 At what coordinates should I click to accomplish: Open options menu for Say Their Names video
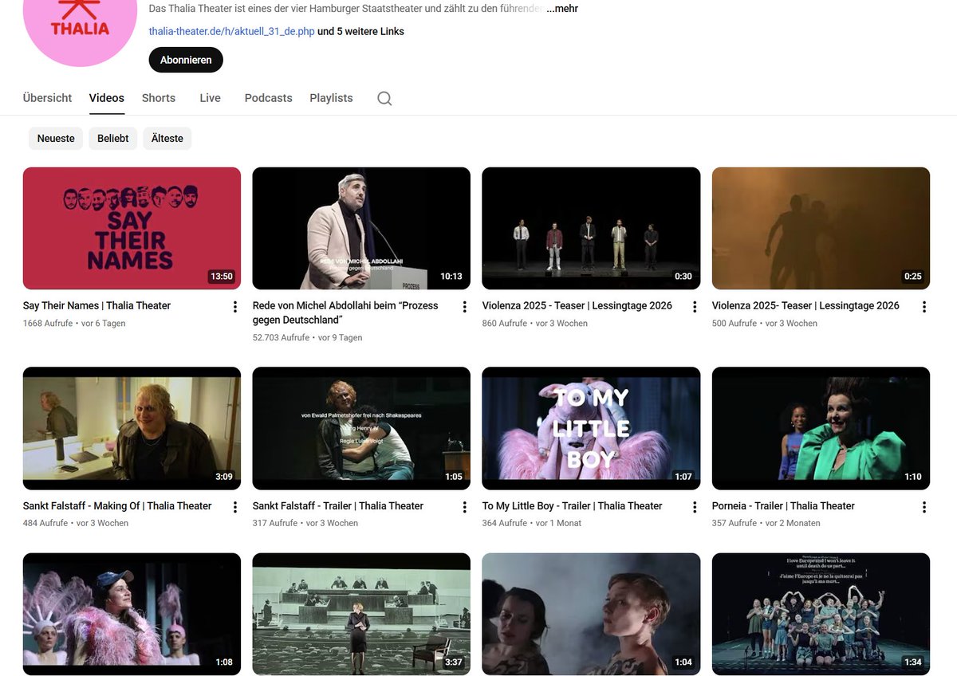click(x=235, y=307)
